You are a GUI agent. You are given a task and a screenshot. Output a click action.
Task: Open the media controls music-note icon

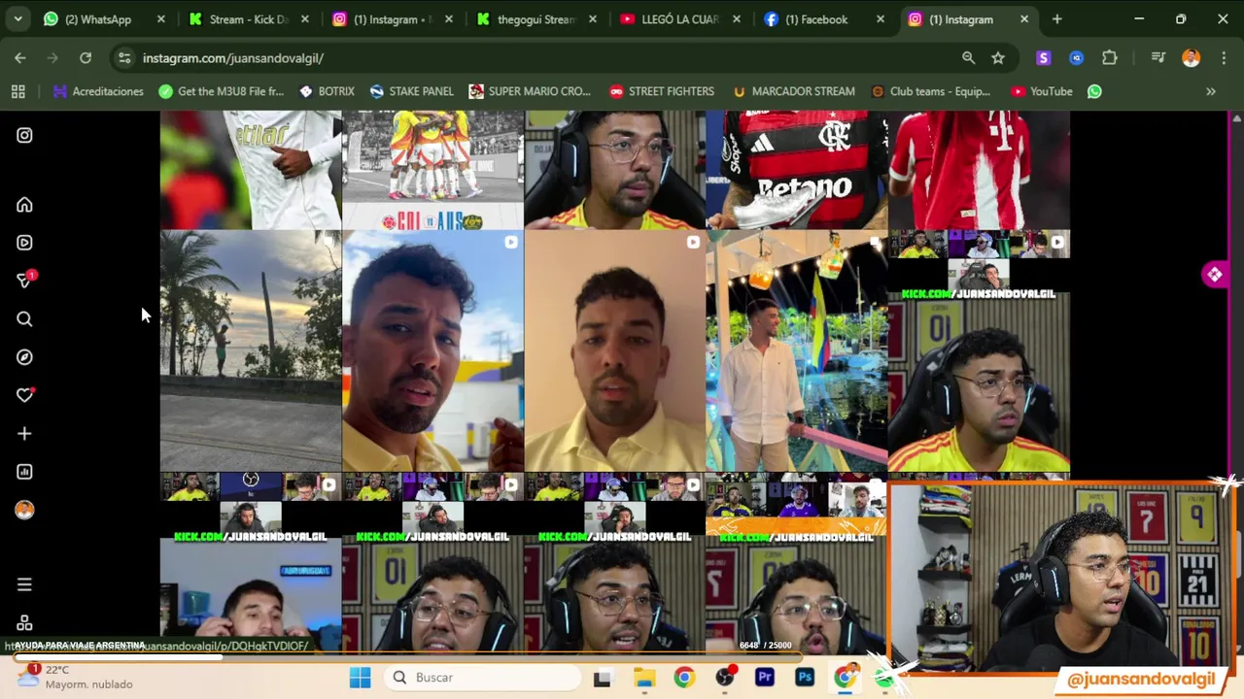pos(1158,58)
